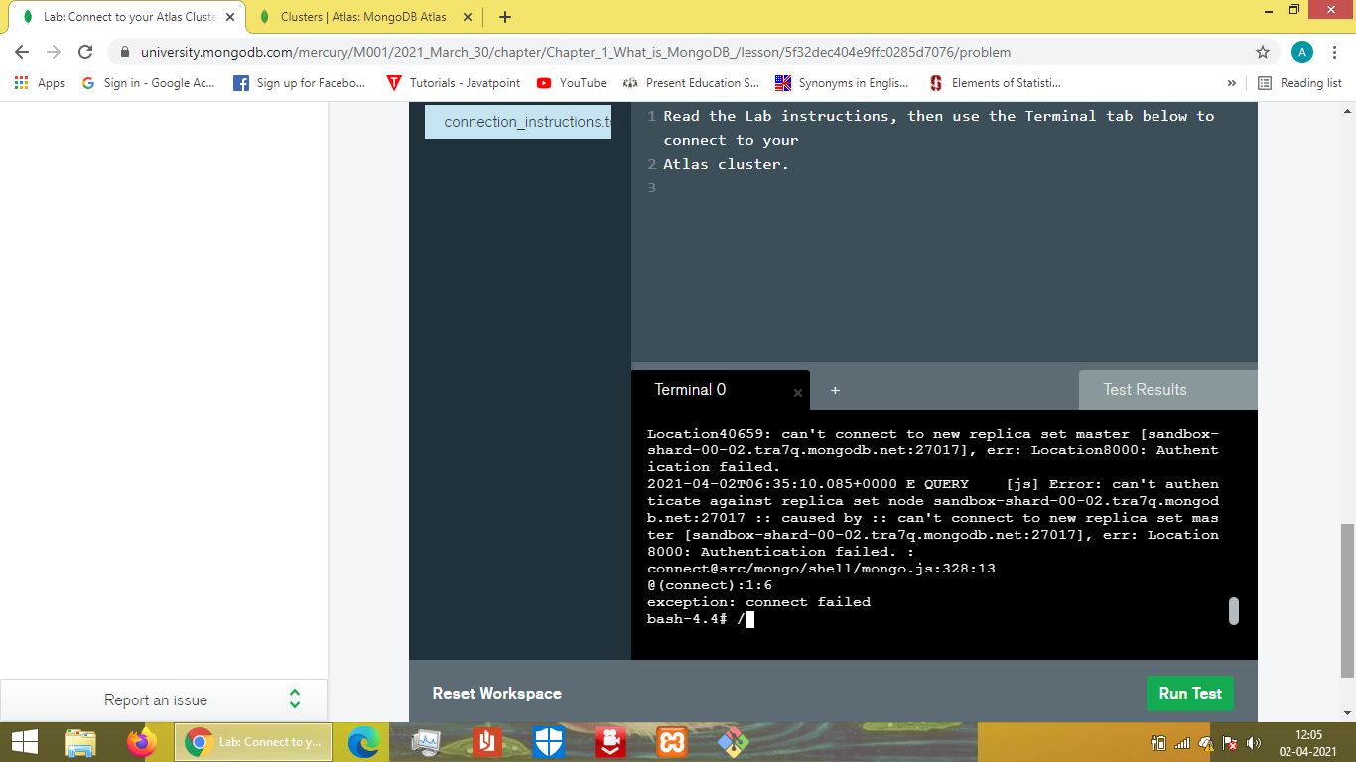
Task: Bookmark this page with the star icon
Action: point(1262,52)
